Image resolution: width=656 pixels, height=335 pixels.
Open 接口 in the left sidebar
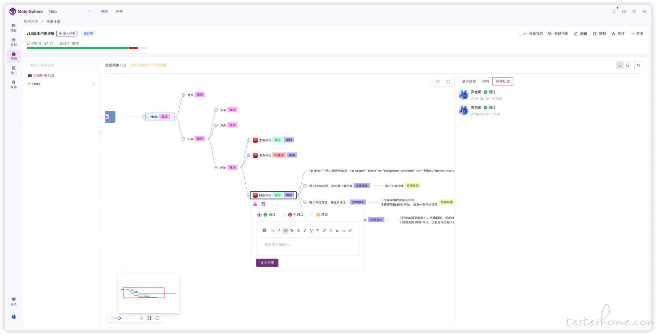(x=14, y=70)
